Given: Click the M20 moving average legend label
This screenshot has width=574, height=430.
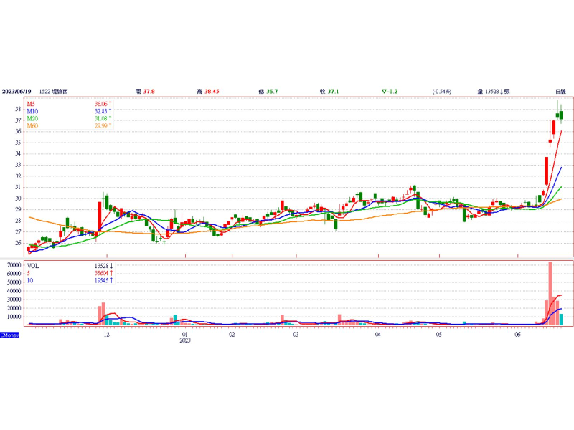Looking at the screenshot, I should 32,119.
